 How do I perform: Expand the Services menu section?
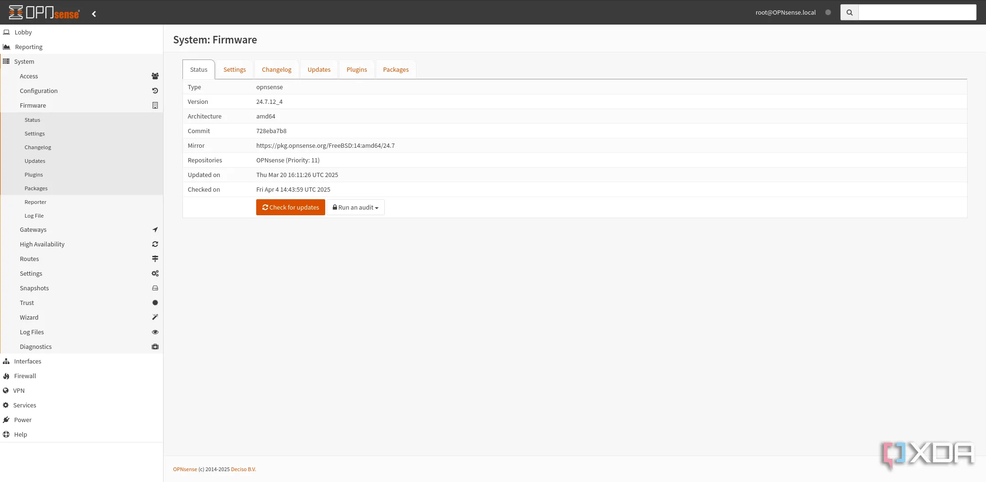tap(81, 405)
